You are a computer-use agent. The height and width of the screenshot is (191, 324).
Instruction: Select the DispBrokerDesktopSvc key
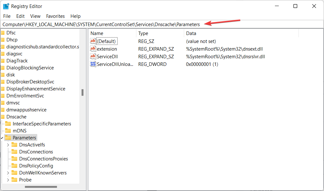point(30,82)
